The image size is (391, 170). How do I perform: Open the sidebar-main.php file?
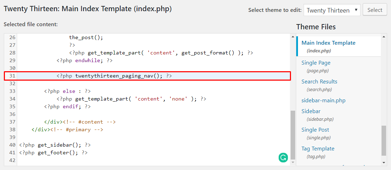[x=323, y=101]
